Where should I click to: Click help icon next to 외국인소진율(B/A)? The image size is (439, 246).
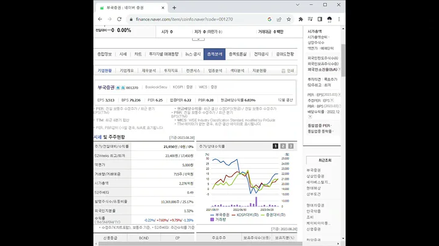(340, 69)
